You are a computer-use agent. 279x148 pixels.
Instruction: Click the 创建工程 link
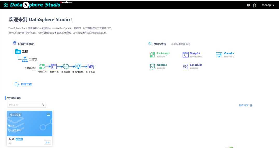(26, 84)
